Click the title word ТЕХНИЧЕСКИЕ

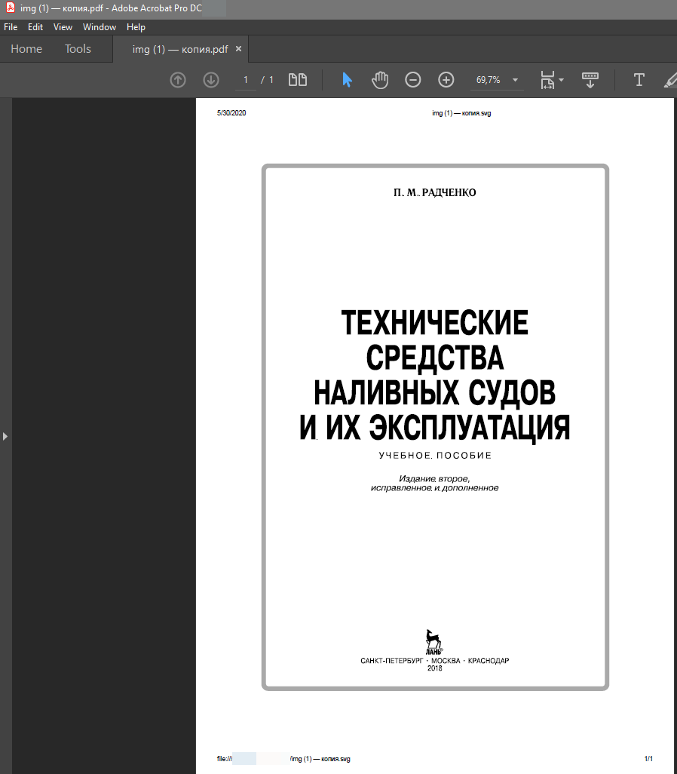435,323
